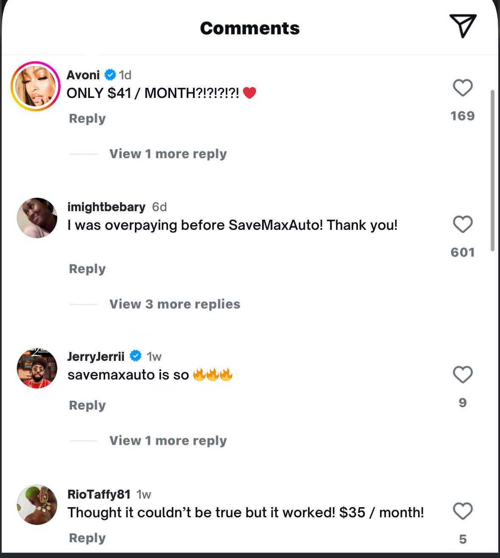Like Avoni's comment using the heart icon
Image resolution: width=500 pixels, height=558 pixels.
coord(462,88)
